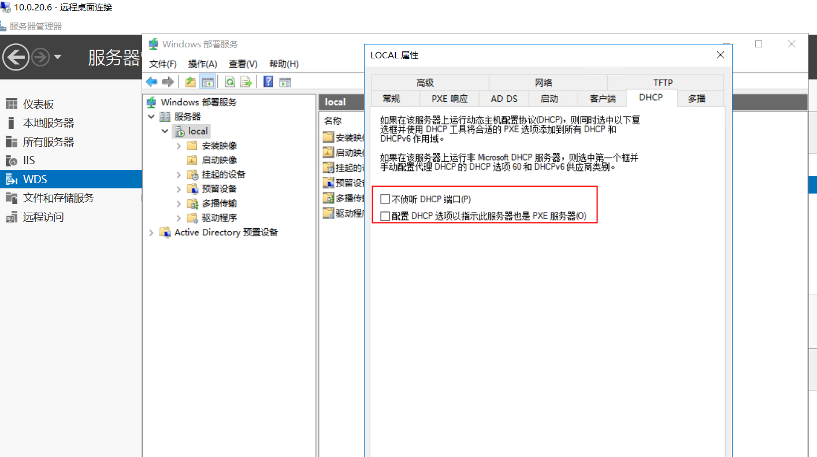
Task: Collapse the 服务器 tree node
Action: click(x=151, y=117)
